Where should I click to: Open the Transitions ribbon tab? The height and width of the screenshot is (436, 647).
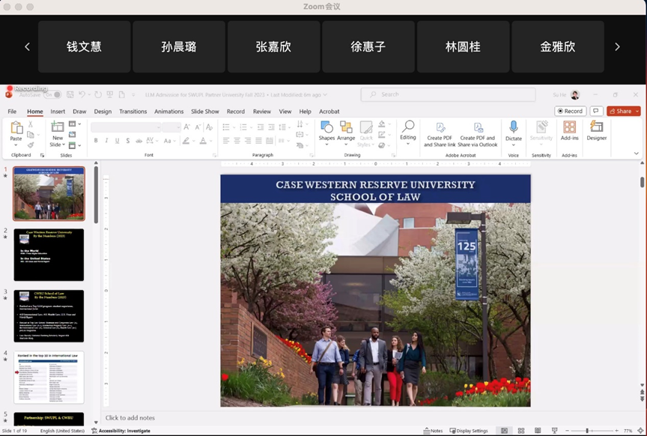[133, 112]
